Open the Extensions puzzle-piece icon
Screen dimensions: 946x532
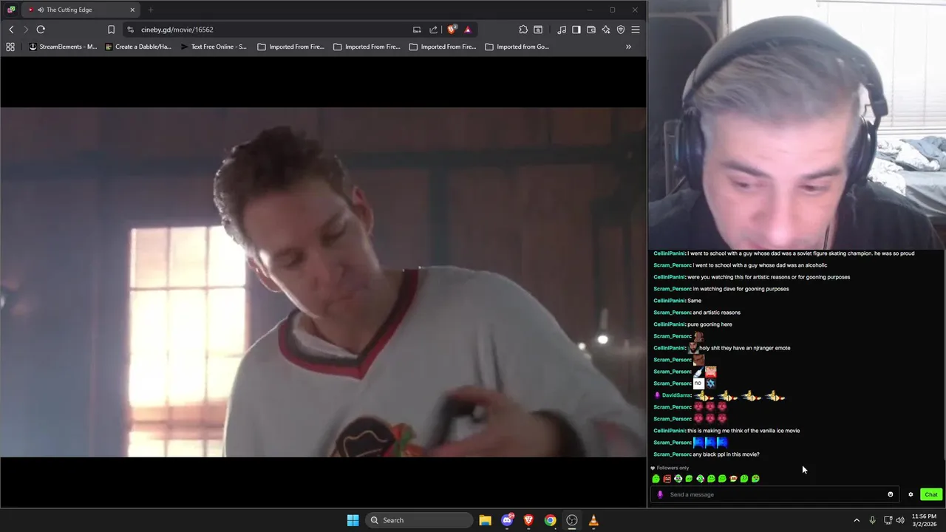click(523, 30)
